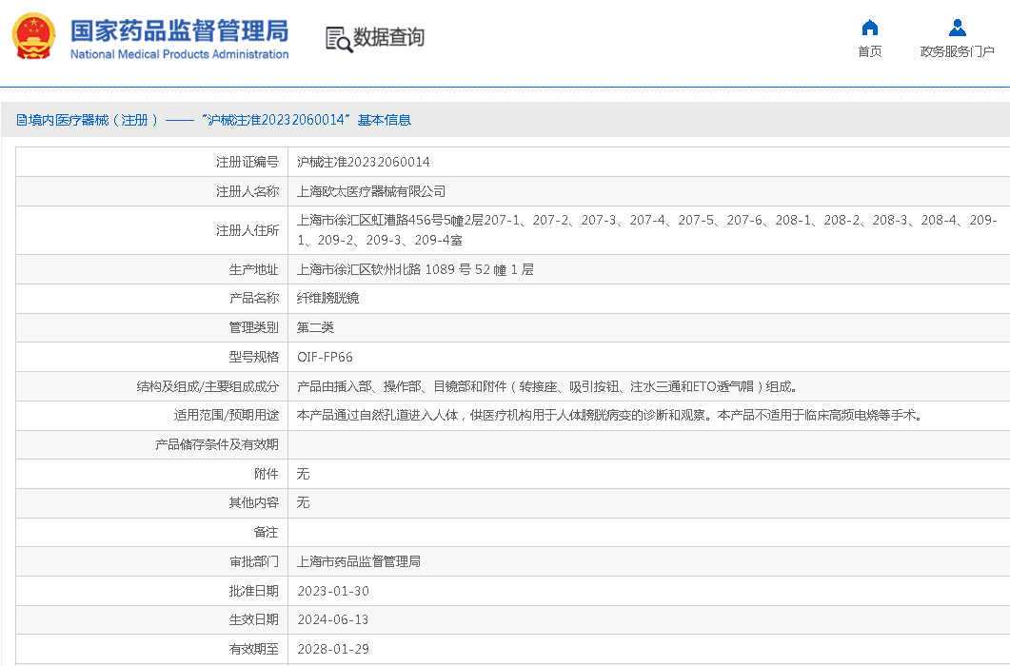1010x666 pixels.
Task: Select registration number 沪械注准20232060014 in table
Action: 364,163
